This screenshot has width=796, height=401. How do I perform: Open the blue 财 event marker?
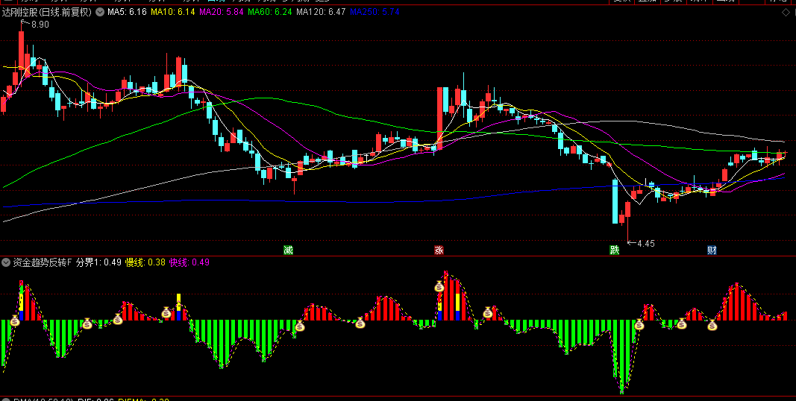point(712,250)
